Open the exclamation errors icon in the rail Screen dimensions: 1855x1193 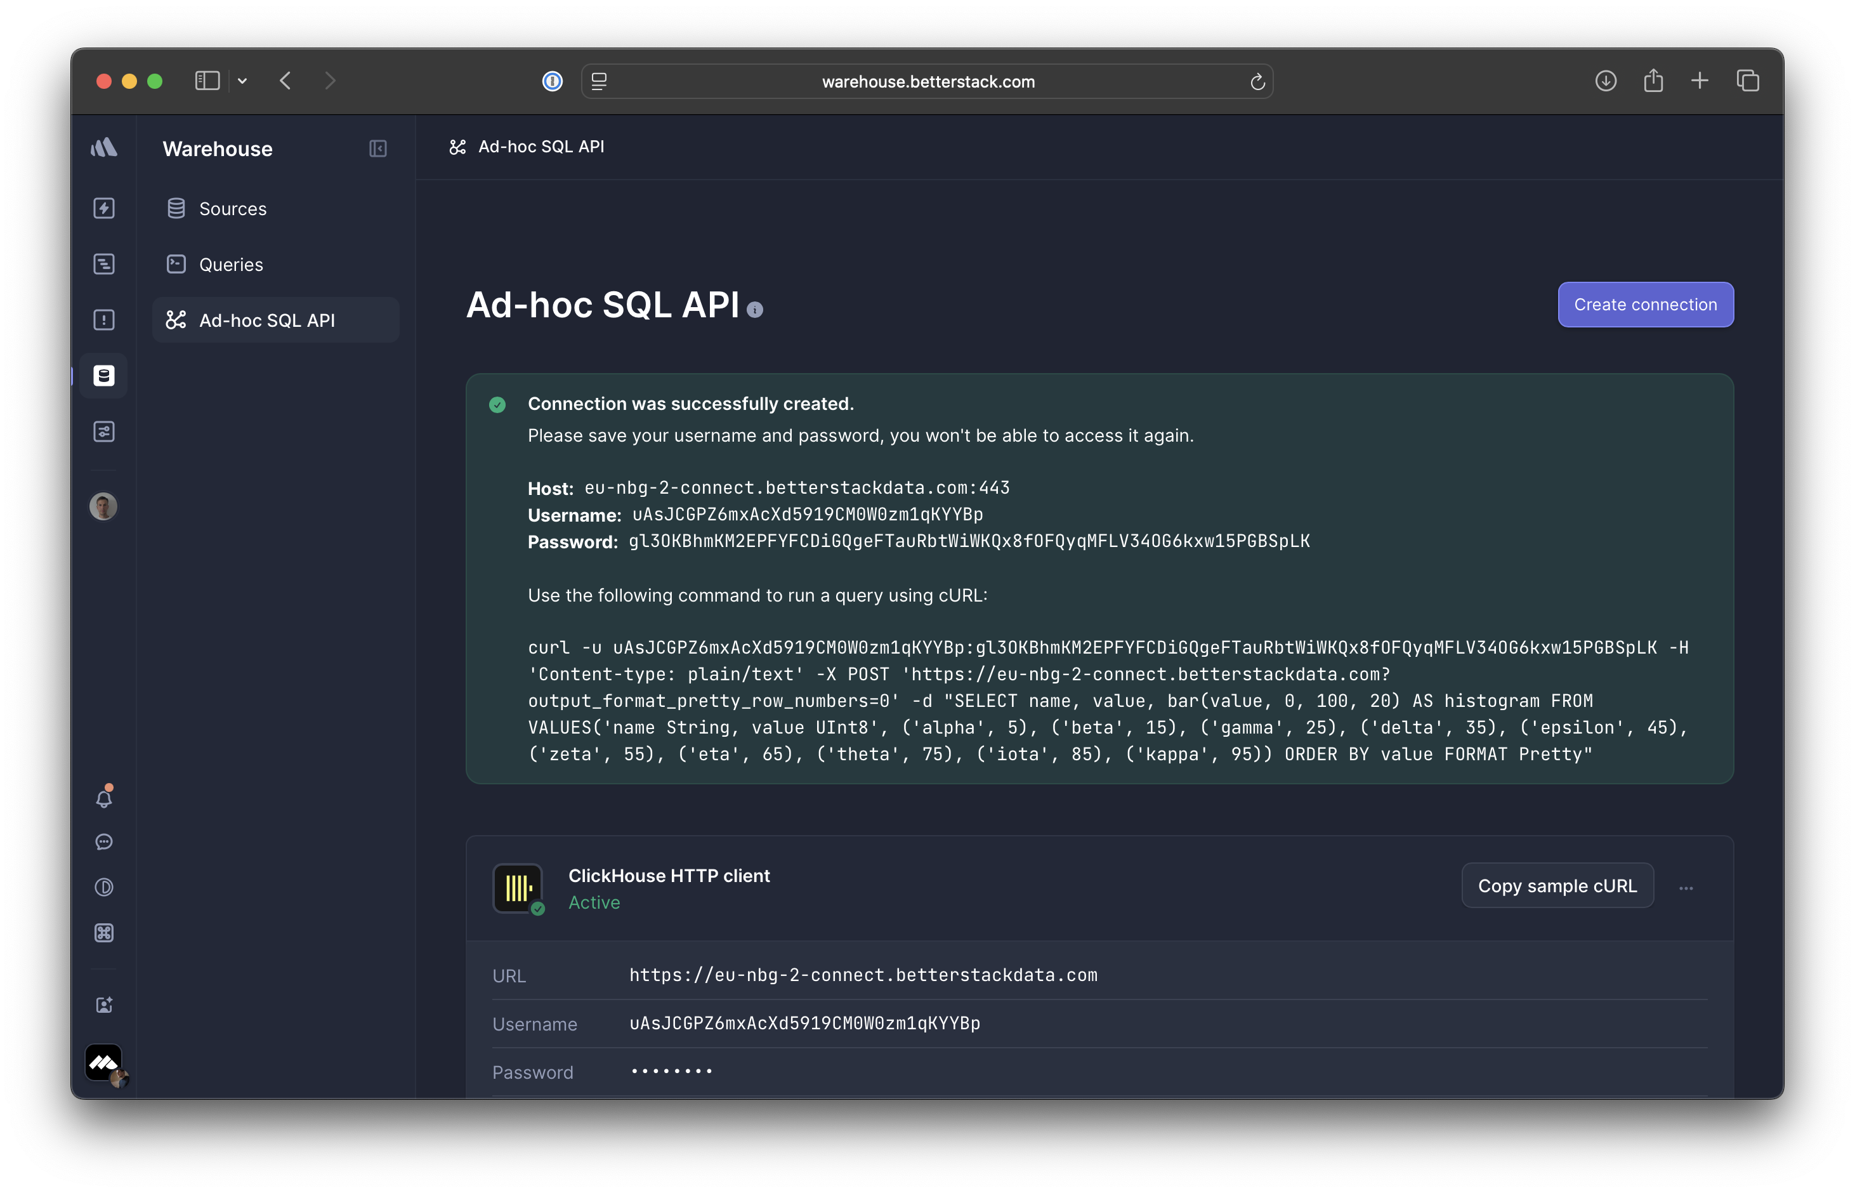tap(104, 320)
